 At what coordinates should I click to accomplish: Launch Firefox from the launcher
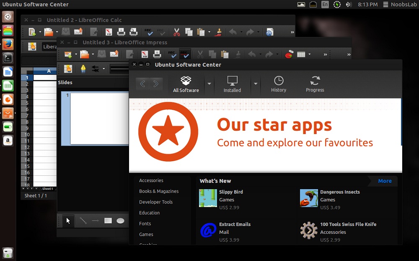8,44
